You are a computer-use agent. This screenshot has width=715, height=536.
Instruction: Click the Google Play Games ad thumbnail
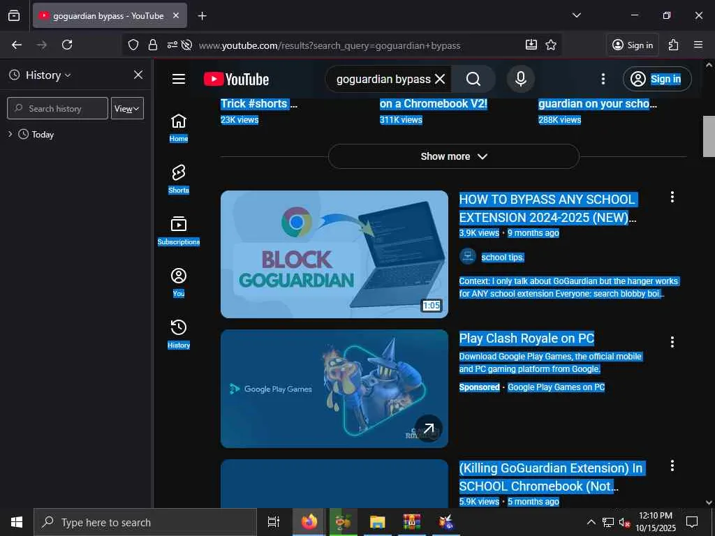tap(334, 388)
